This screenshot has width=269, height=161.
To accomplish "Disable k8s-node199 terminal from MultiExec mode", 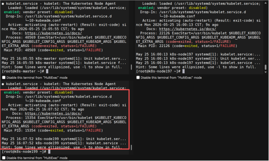I will tap(4, 158).
